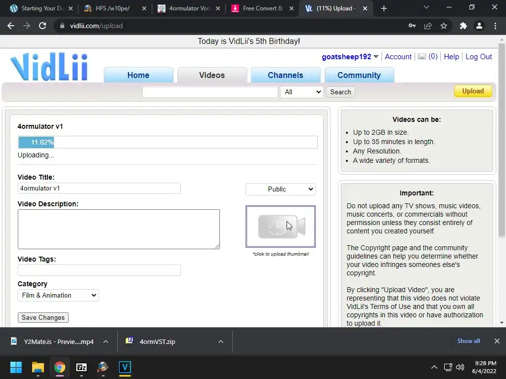The width and height of the screenshot is (506, 379).
Task: Click the Video Tags input field
Action: (x=99, y=270)
